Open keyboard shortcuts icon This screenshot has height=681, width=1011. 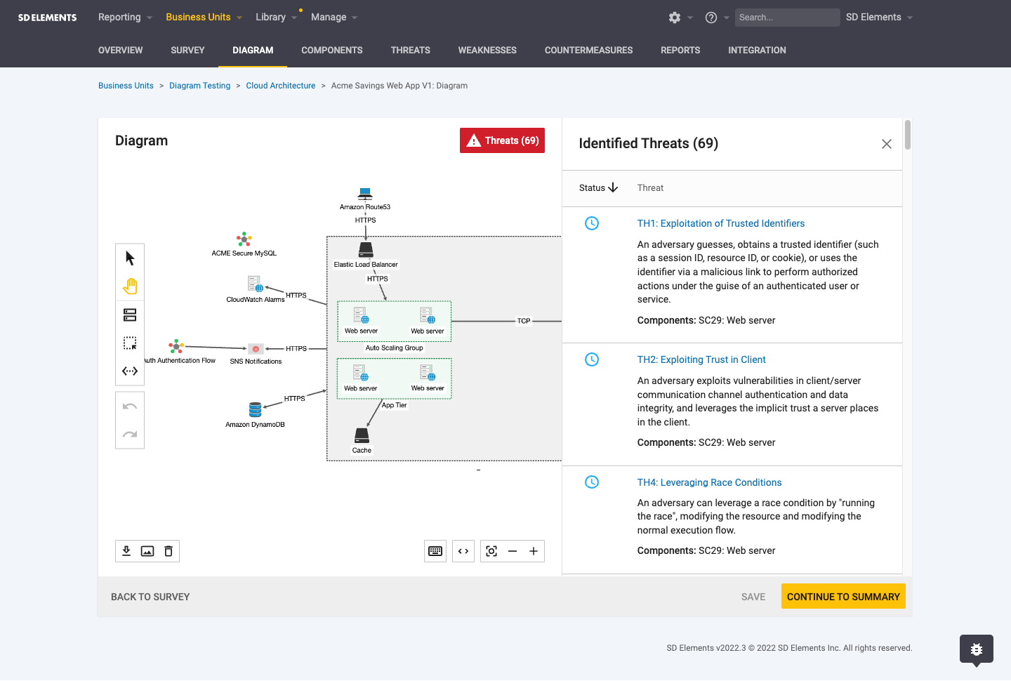pos(435,551)
